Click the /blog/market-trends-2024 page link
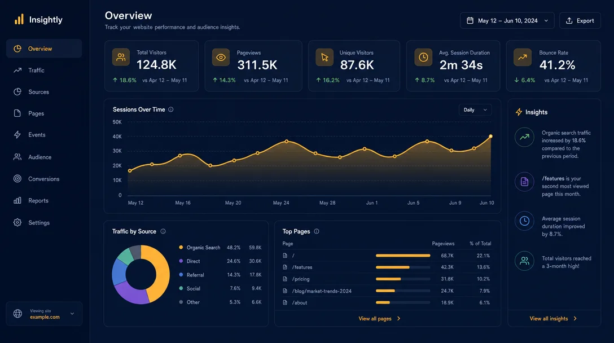This screenshot has width=614, height=343. pos(322,291)
